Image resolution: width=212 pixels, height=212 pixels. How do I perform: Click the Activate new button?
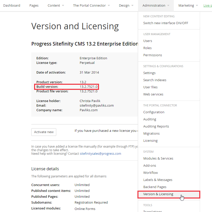coord(44,132)
